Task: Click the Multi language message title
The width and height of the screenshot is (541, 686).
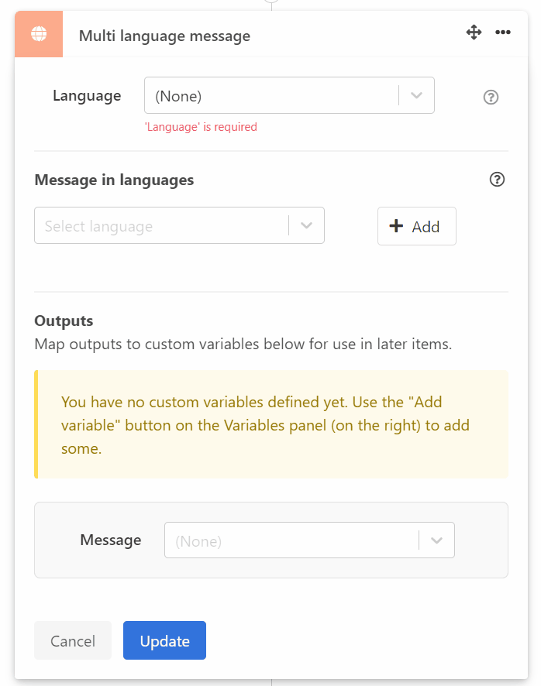Action: point(164,36)
